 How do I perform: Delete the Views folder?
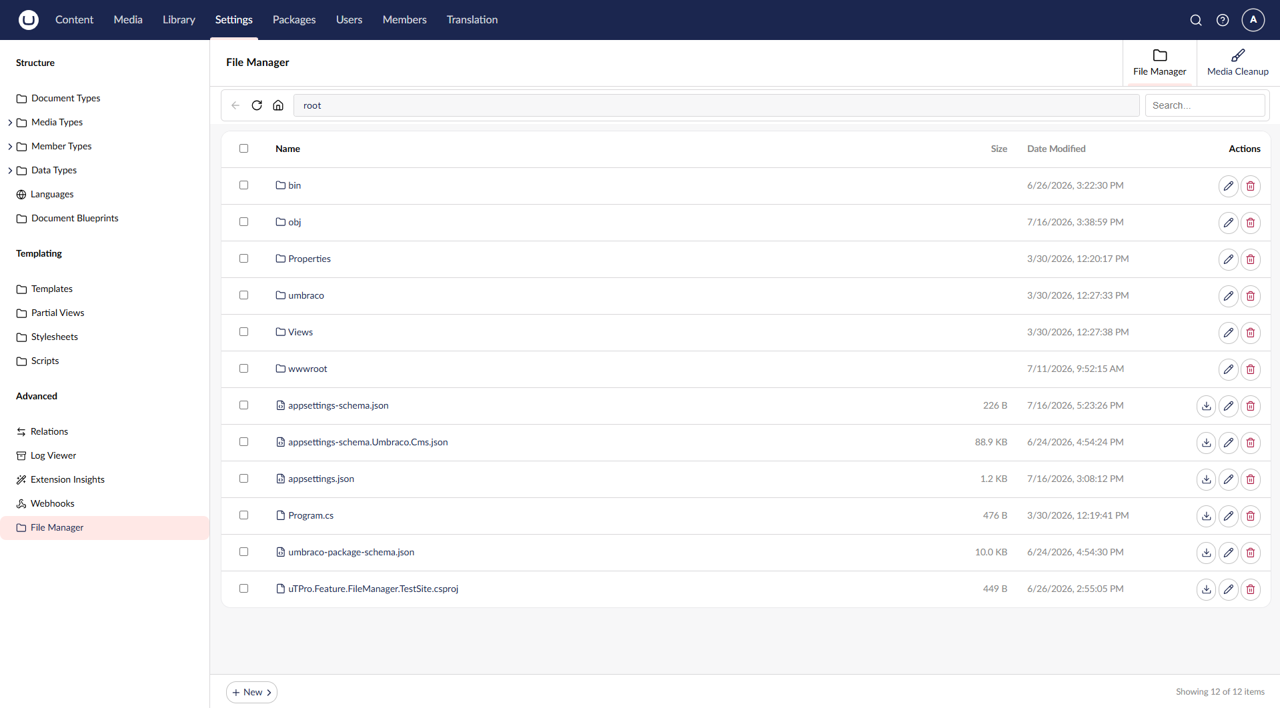[x=1251, y=333]
